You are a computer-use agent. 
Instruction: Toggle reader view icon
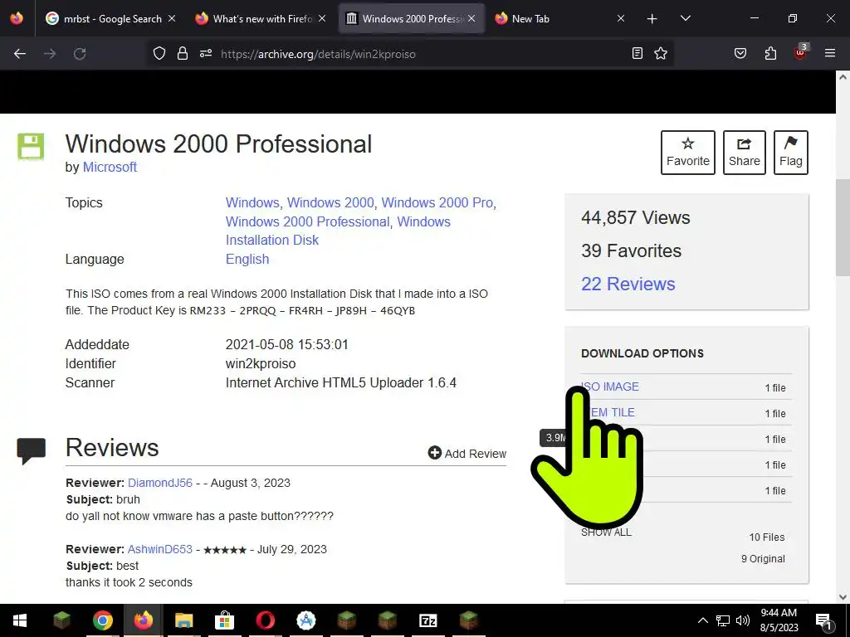click(x=637, y=53)
